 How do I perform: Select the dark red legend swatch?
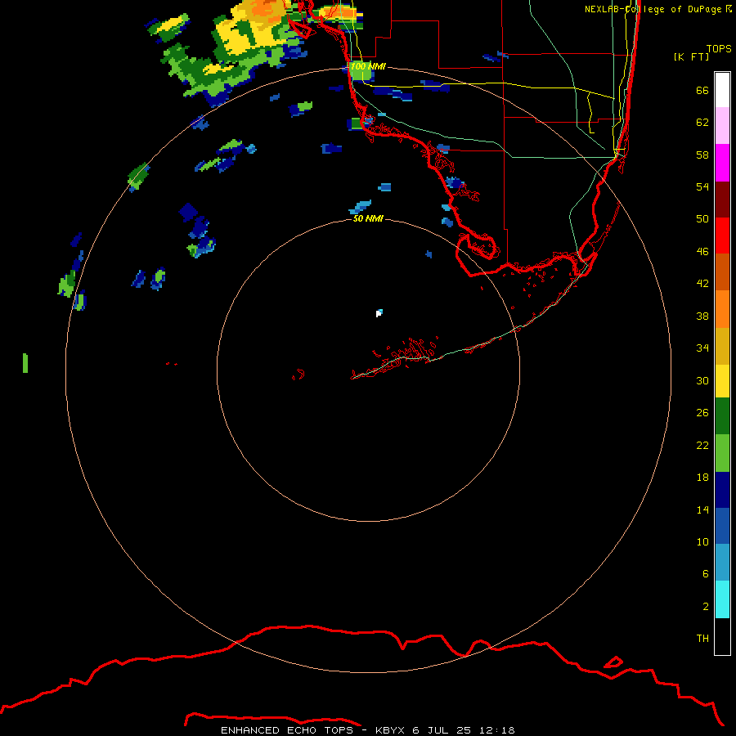(722, 200)
